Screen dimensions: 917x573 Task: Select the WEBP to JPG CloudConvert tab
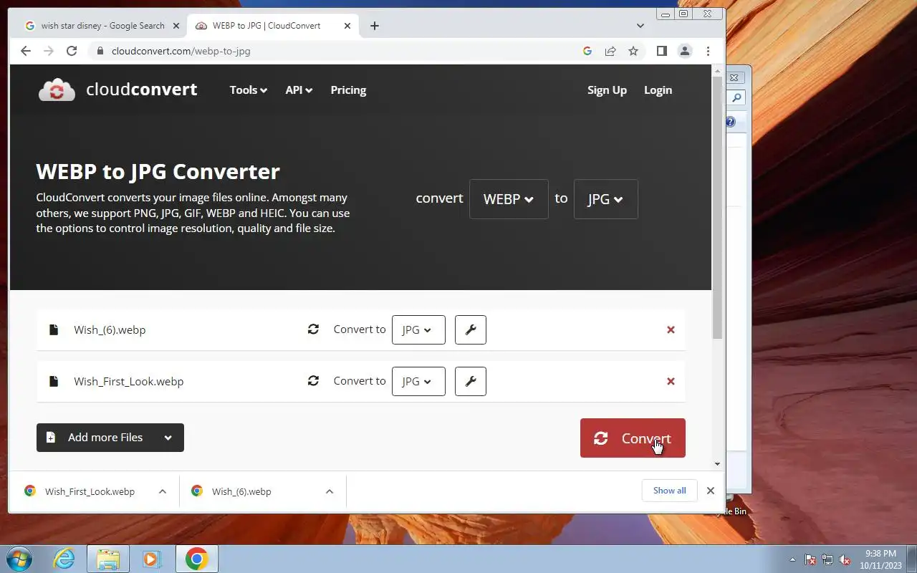(x=272, y=26)
